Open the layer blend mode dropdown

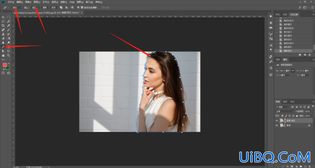(284, 111)
